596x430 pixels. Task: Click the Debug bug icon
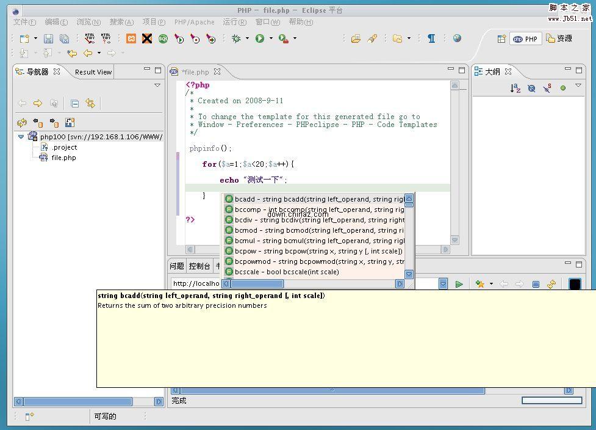point(237,38)
